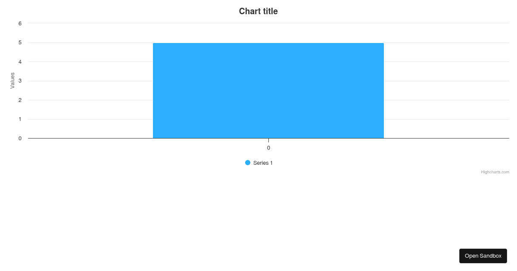Select the y-axis tick label 3
517x271 pixels.
point(19,80)
